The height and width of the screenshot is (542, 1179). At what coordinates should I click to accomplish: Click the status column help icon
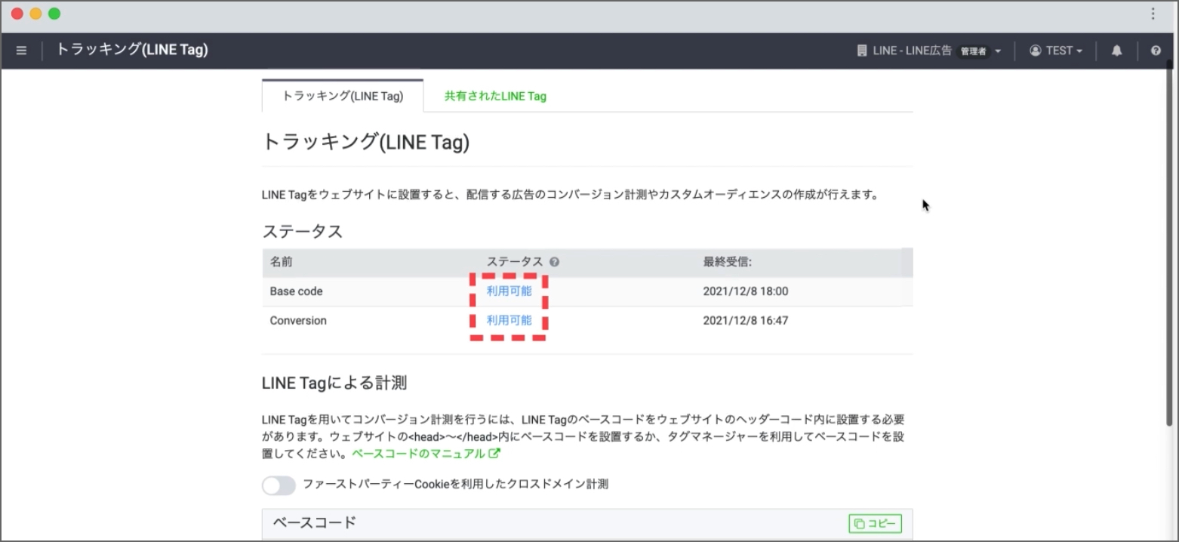click(555, 262)
